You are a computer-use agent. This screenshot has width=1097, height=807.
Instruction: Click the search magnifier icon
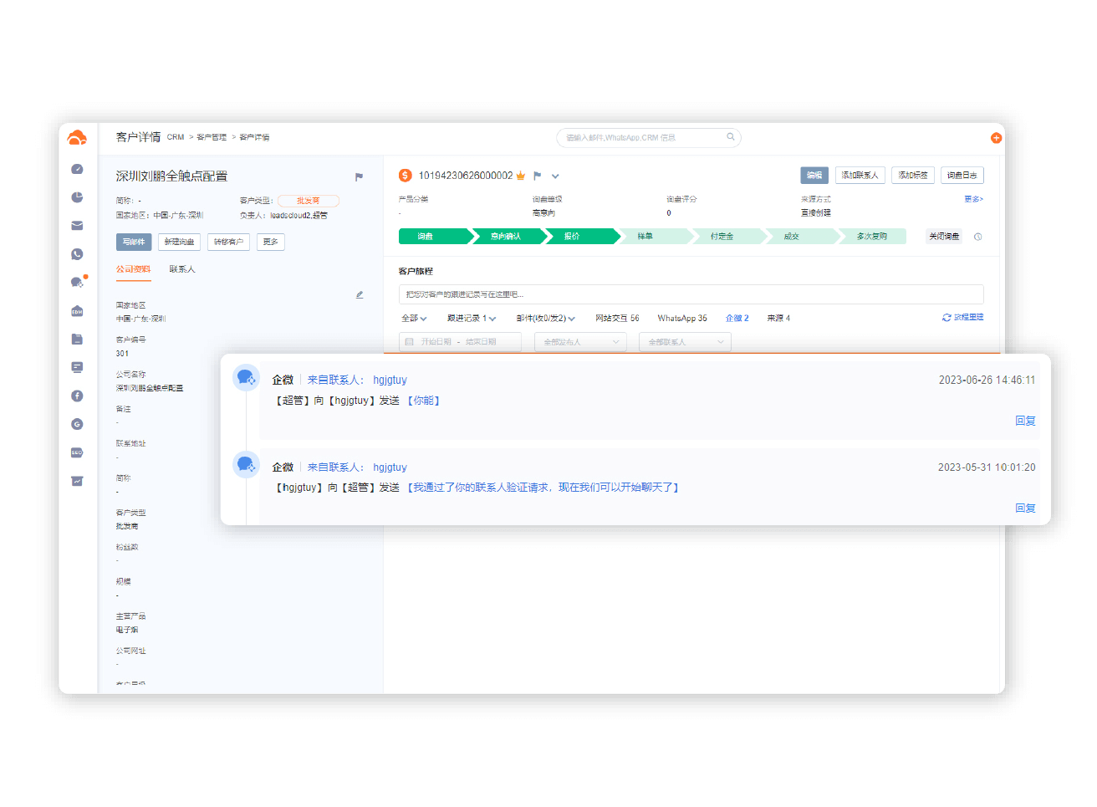coord(730,137)
